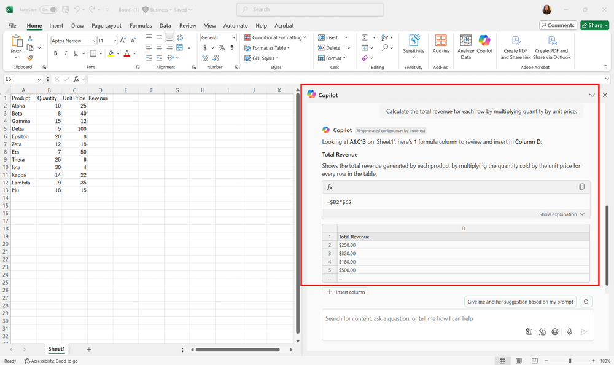The height and width of the screenshot is (365, 614).
Task: Click the zoom slider in status bar
Action: 570,361
